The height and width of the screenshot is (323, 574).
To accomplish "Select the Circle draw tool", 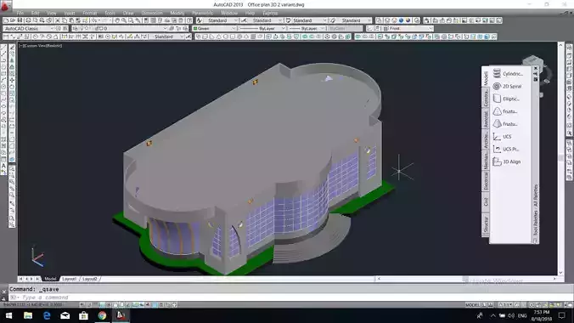I will coord(4,87).
